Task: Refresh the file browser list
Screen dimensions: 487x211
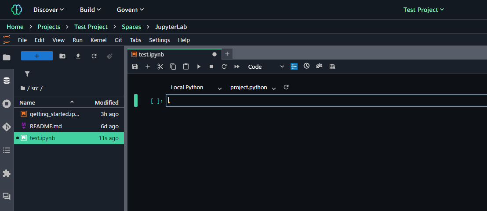Action: coord(94,56)
